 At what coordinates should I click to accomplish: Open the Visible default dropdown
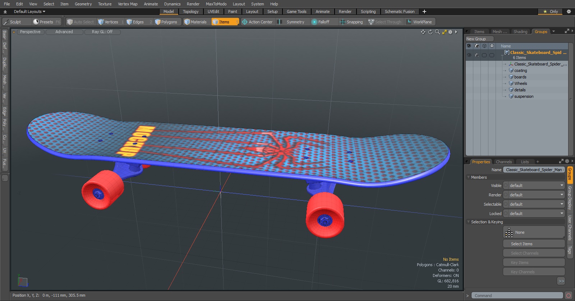coord(534,186)
